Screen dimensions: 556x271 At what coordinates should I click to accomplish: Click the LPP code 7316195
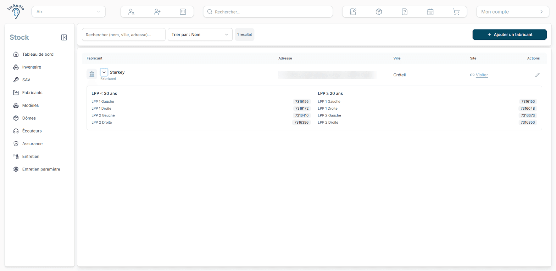click(x=302, y=102)
